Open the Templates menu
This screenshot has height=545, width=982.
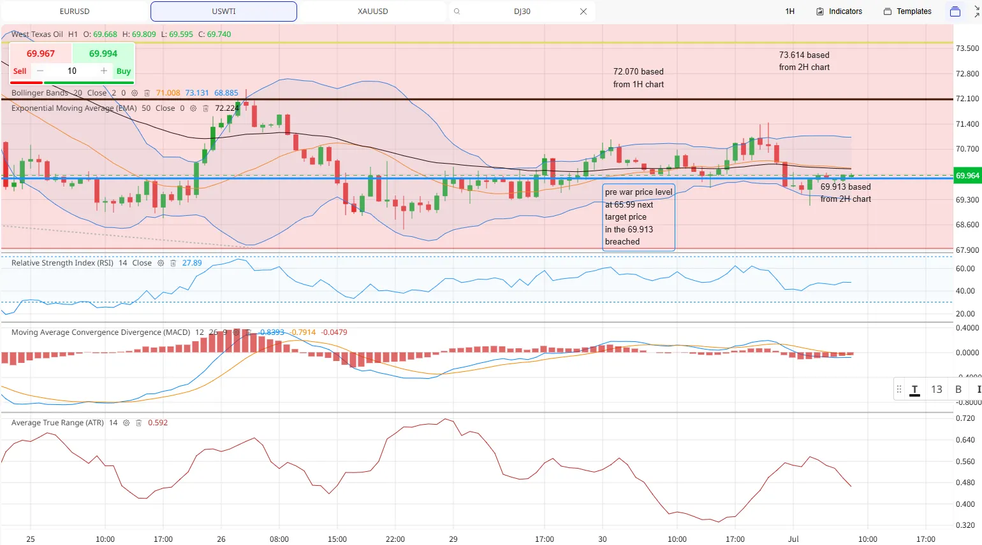click(x=907, y=11)
